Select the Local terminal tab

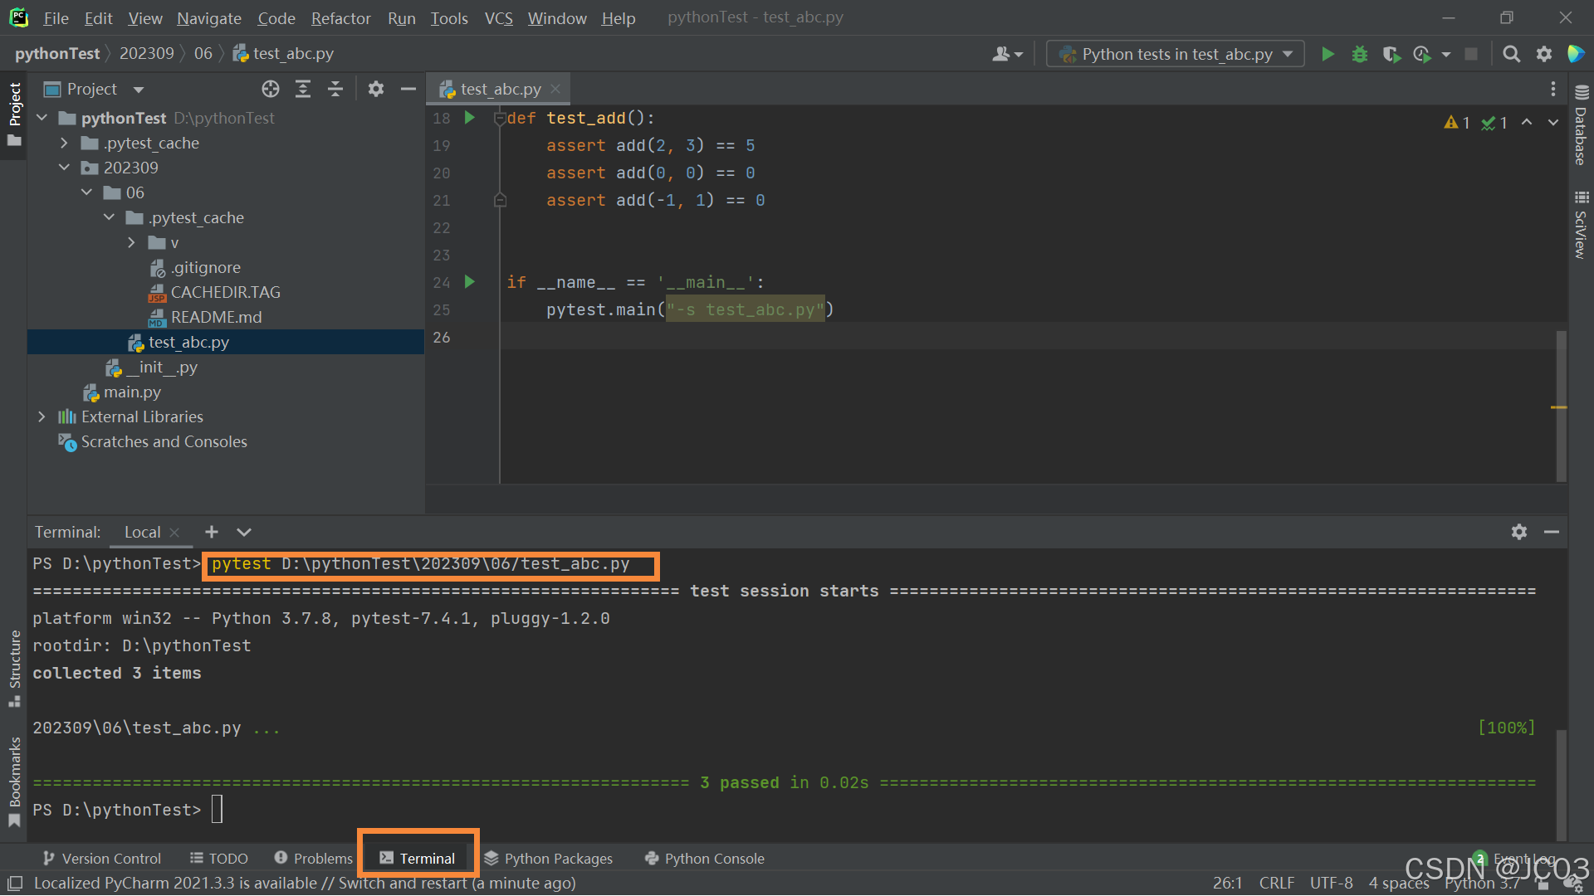pos(142,532)
